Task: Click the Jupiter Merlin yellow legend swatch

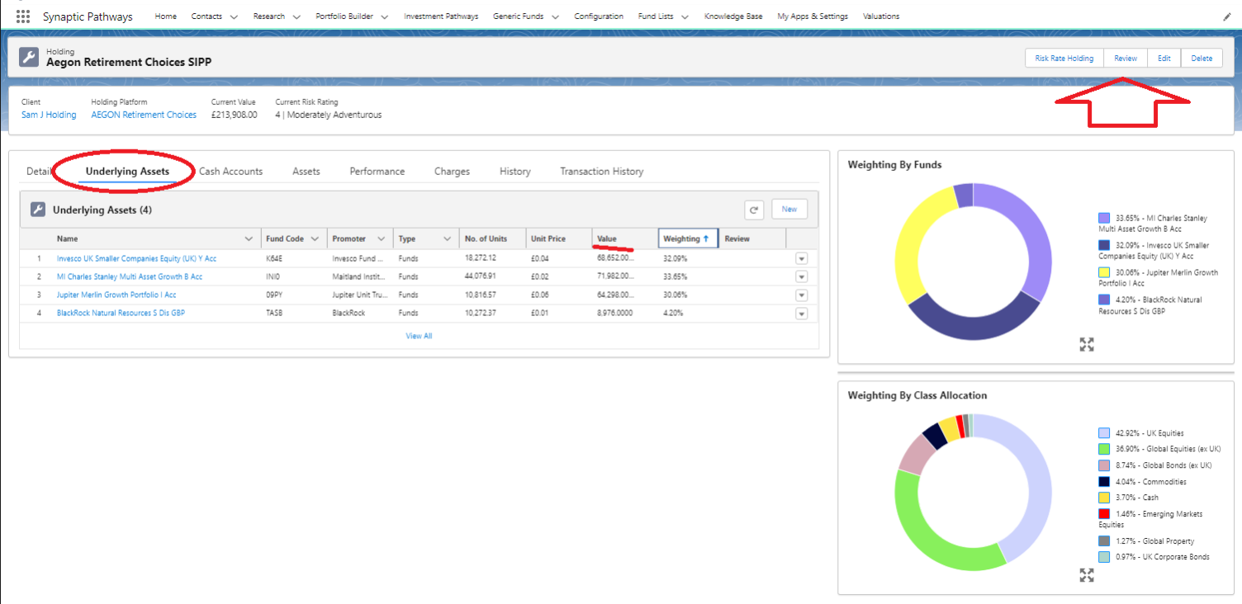Action: click(x=1104, y=272)
